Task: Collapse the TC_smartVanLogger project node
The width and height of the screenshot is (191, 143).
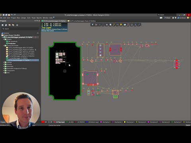Action: pos(2,37)
